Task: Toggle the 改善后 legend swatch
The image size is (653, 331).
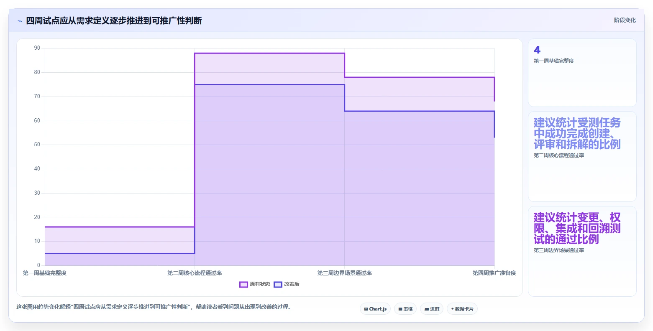Action: (278, 285)
